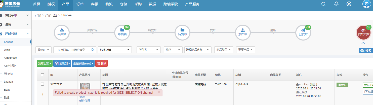Viewport: 373px width, 105px height.
Task: Open the 客服 top menu
Action: pos(95,4)
